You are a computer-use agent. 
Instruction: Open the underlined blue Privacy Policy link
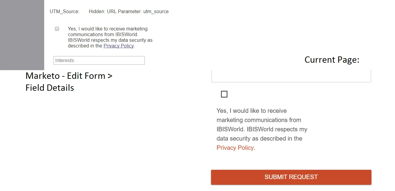[x=119, y=46]
